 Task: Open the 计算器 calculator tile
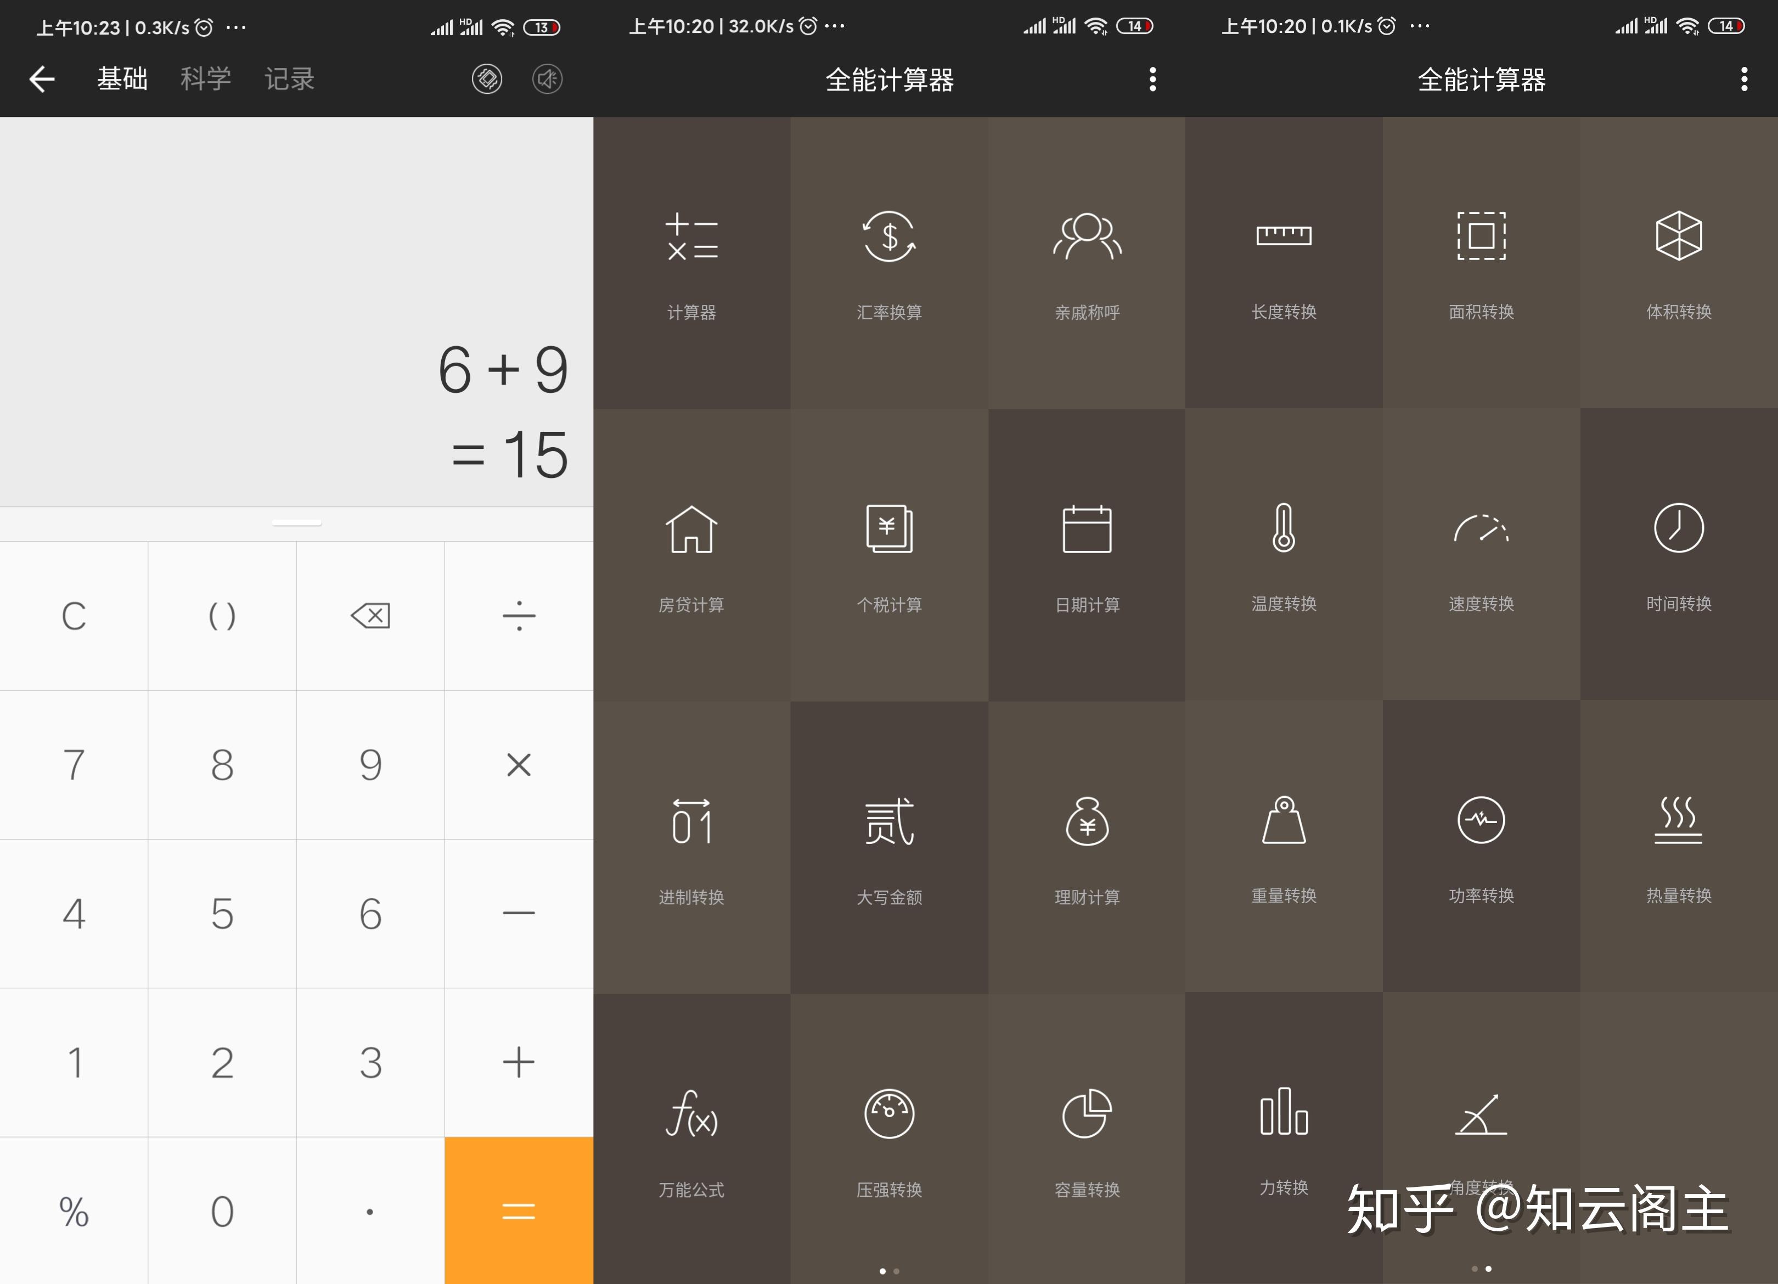[x=691, y=263]
